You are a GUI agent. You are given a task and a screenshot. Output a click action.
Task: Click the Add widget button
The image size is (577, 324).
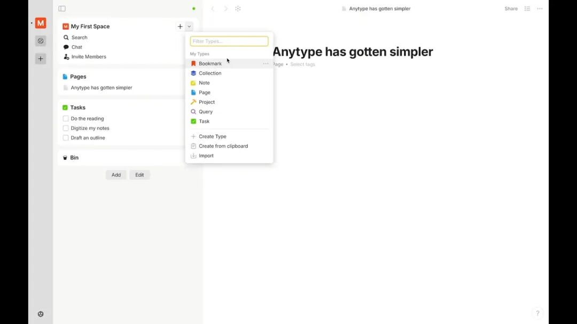point(116,175)
